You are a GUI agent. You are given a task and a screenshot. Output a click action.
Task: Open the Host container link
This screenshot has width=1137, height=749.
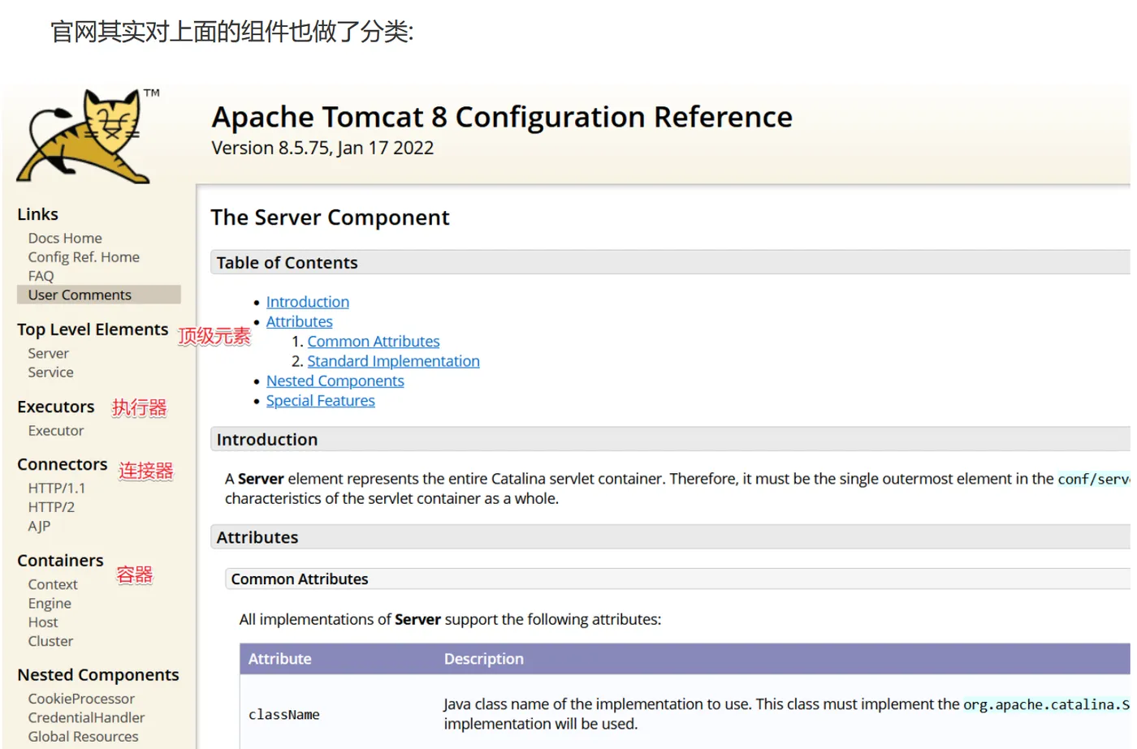pyautogui.click(x=43, y=622)
